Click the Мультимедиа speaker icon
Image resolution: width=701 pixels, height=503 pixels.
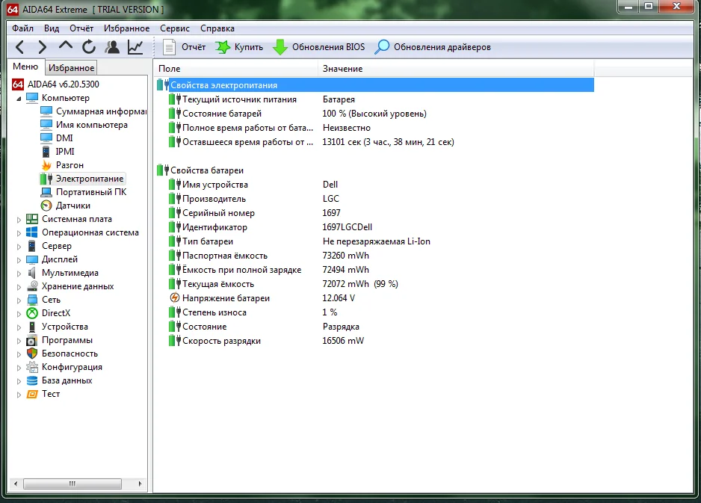pos(31,273)
